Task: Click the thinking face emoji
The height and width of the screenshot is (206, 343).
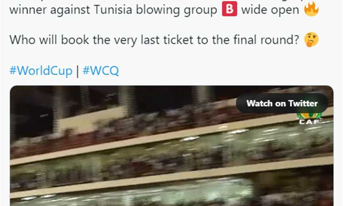Action: pos(311,40)
